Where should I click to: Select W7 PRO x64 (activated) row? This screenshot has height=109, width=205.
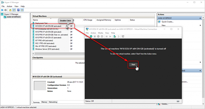coord(44,41)
